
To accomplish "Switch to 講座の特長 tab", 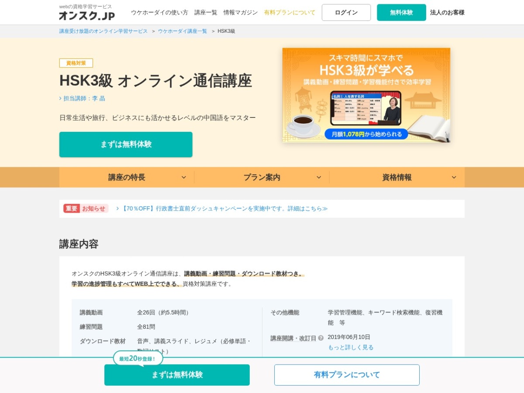I will click(127, 177).
